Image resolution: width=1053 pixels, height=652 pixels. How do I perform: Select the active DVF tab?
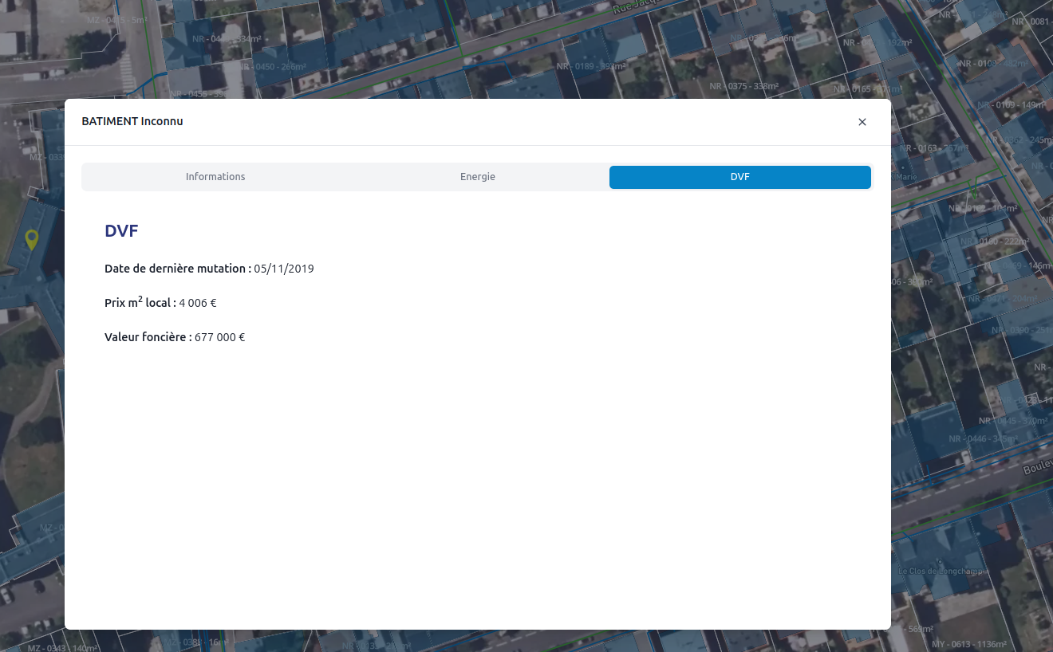coord(739,177)
